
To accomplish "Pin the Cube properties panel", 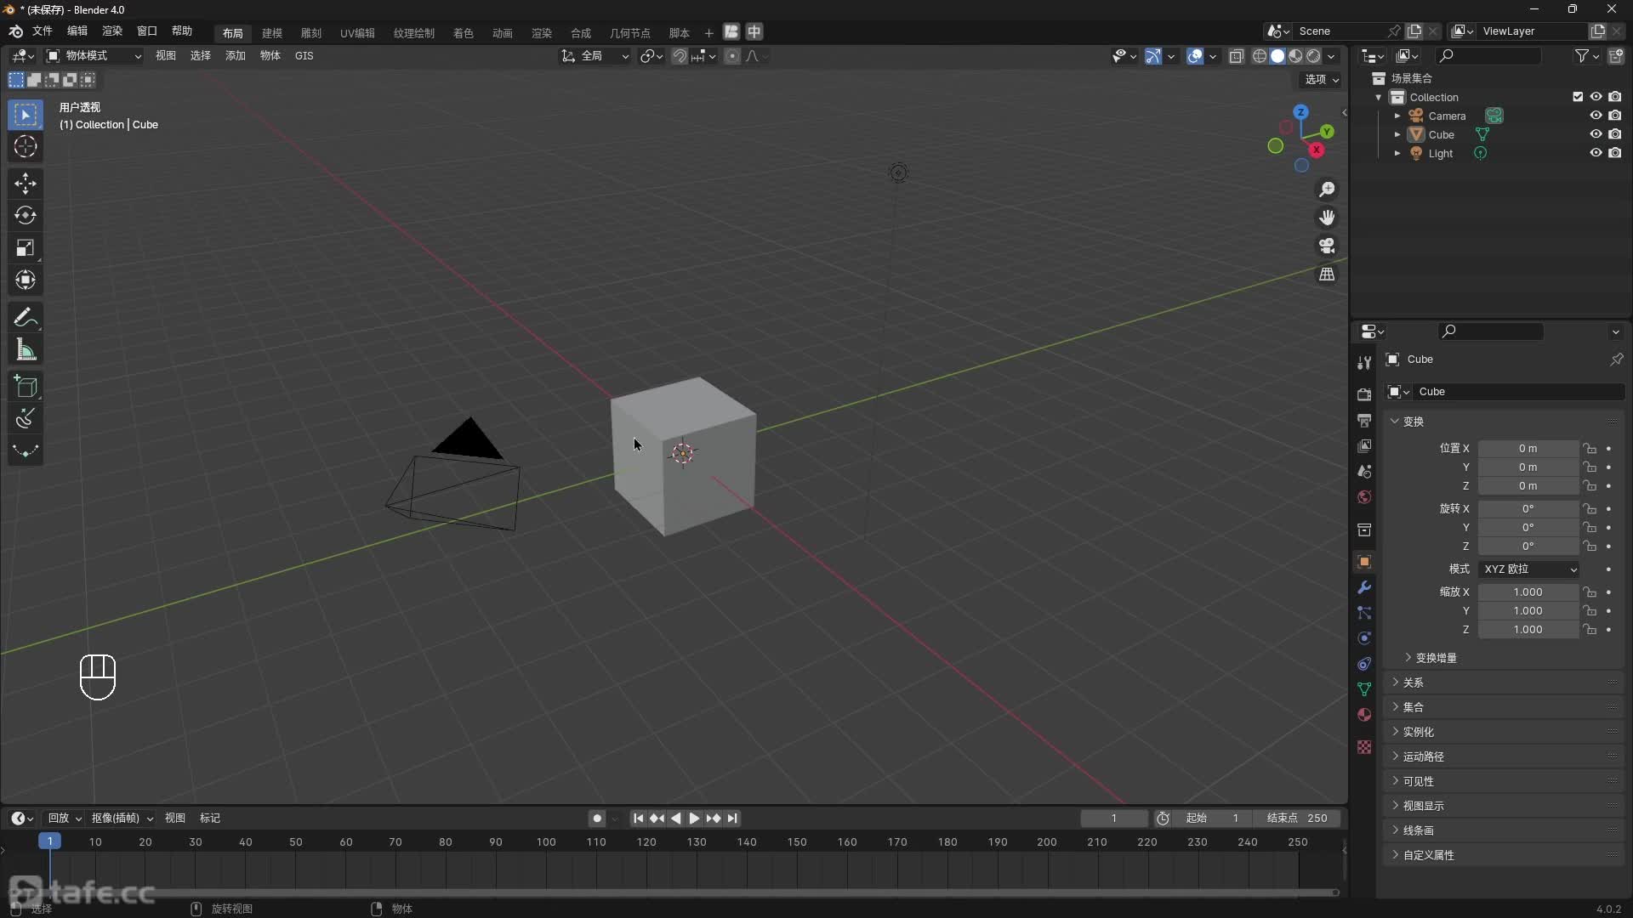I will pyautogui.click(x=1616, y=360).
